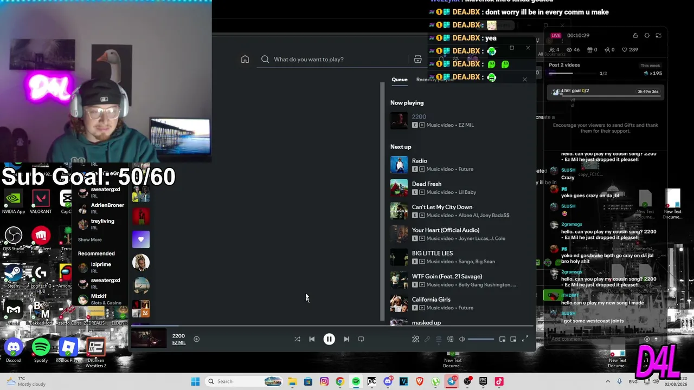This screenshot has height=390, width=694.
Task: Switch to the Recently played tab
Action: (x=434, y=80)
